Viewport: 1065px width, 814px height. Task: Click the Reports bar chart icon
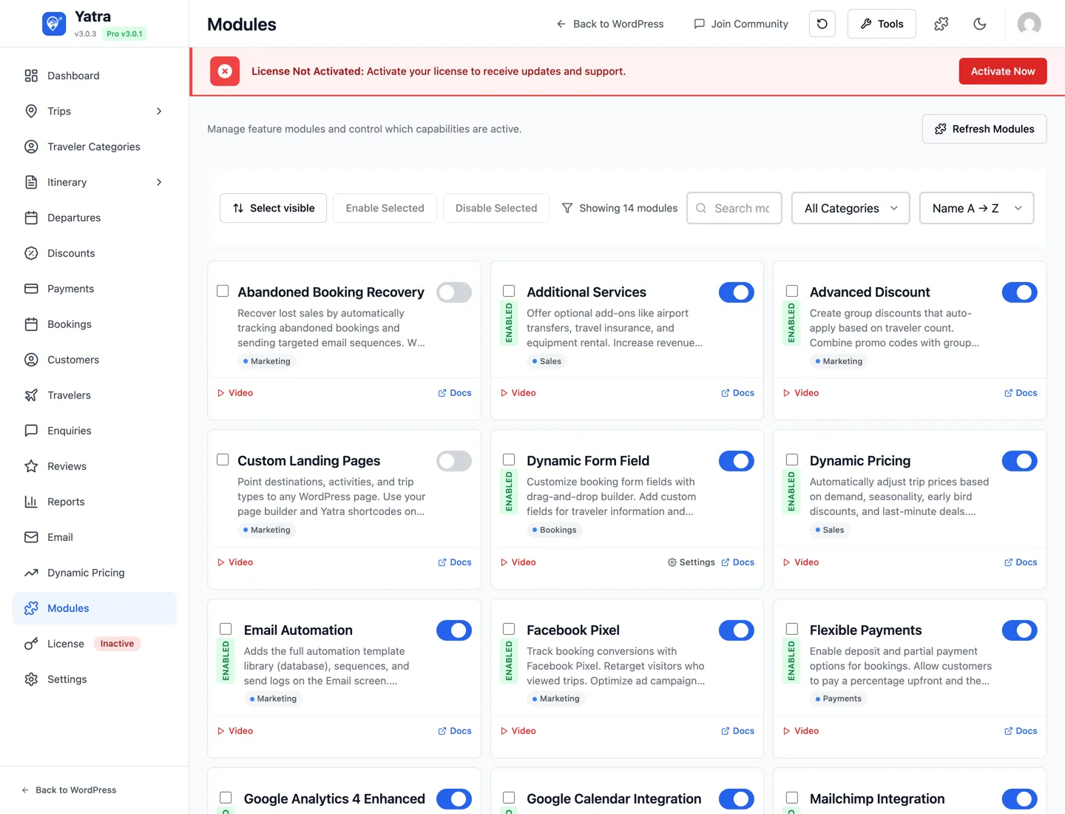[x=31, y=502]
